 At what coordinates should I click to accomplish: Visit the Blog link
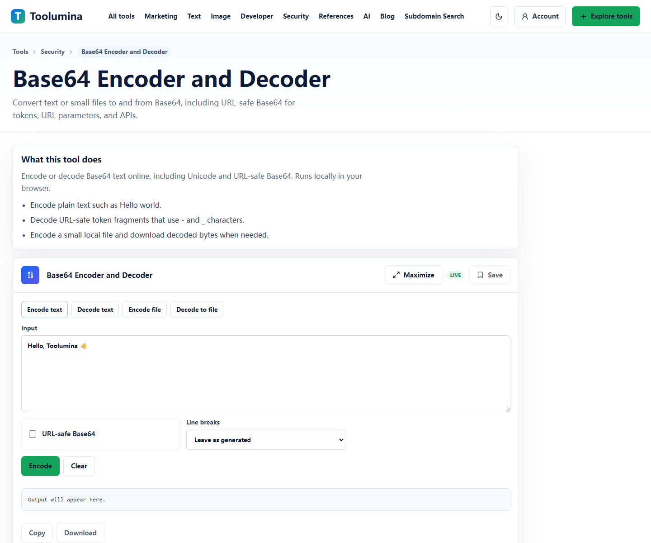pos(387,16)
